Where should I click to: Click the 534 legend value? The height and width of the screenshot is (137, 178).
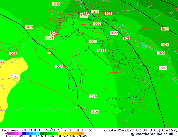point(44,136)
